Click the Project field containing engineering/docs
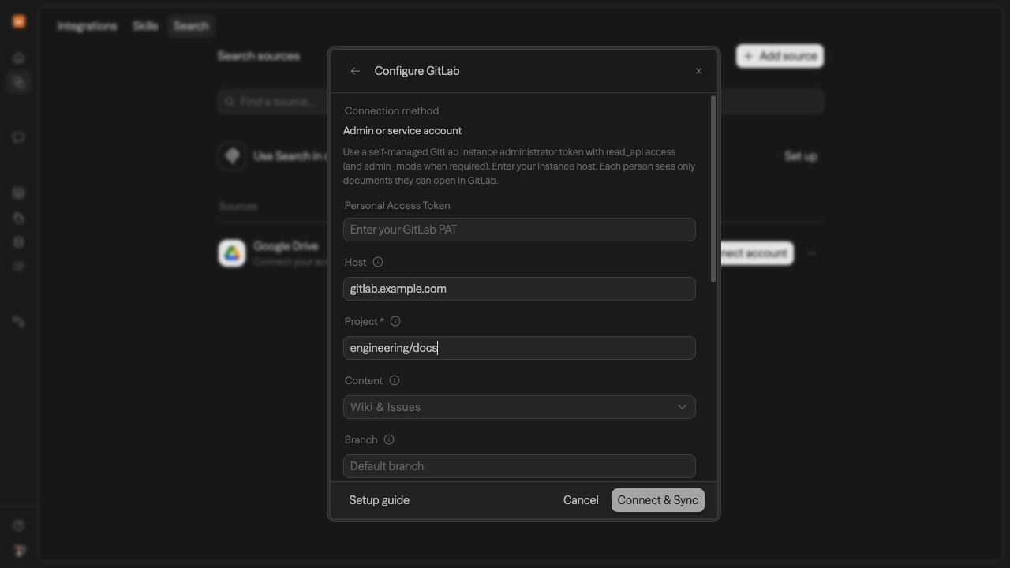Viewport: 1010px width, 568px height. click(x=519, y=348)
